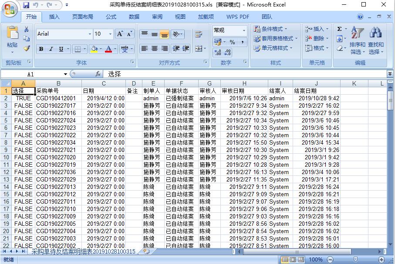
Task: Click the formula bar input field
Action: tap(244, 74)
